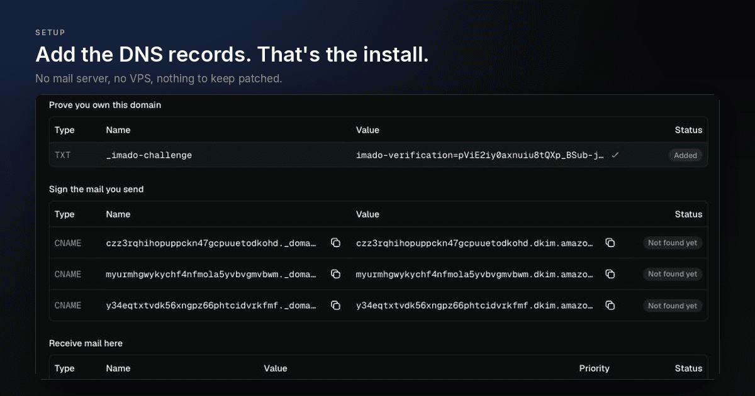Image resolution: width=755 pixels, height=396 pixels.
Task: Select the czz3rqhi _domainkey name text
Action: [x=211, y=243]
